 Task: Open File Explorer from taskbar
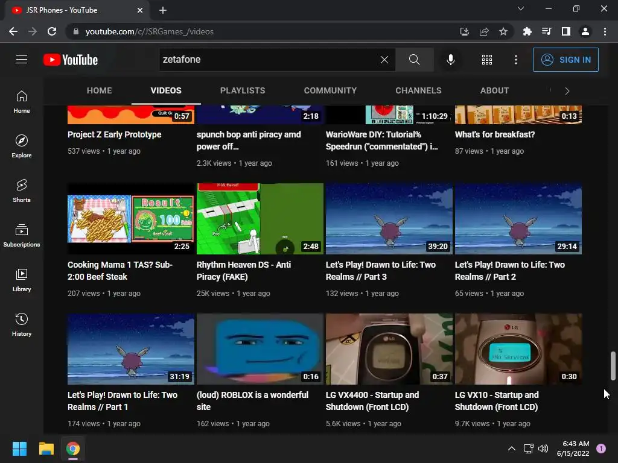(46, 449)
